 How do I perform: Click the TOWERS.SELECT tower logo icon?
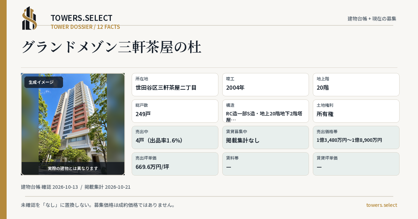(x=30, y=18)
